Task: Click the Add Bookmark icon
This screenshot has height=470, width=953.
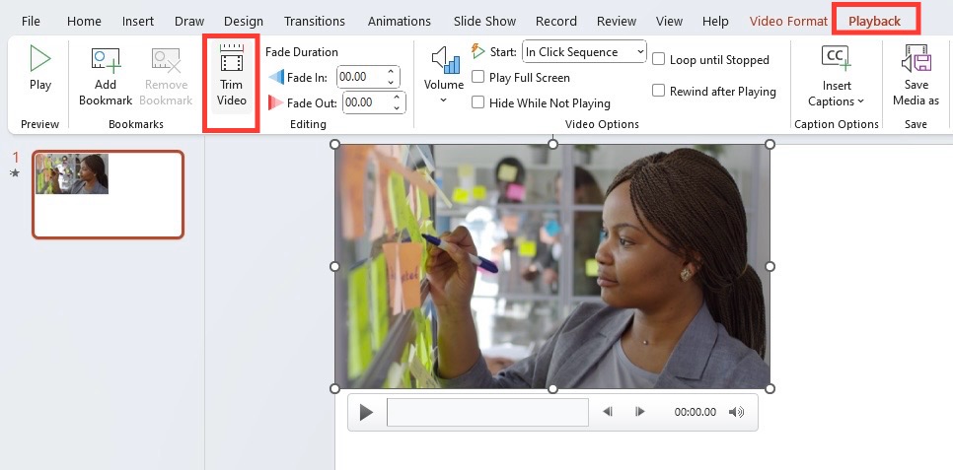Action: pos(106,61)
